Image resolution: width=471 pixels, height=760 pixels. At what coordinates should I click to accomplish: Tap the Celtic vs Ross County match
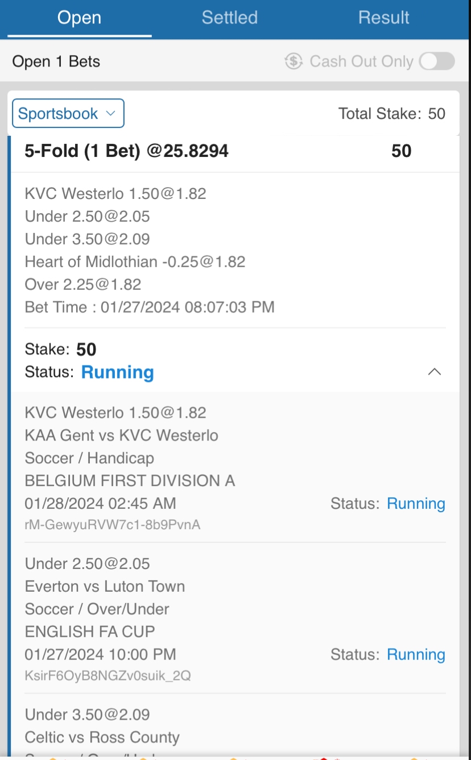(102, 737)
